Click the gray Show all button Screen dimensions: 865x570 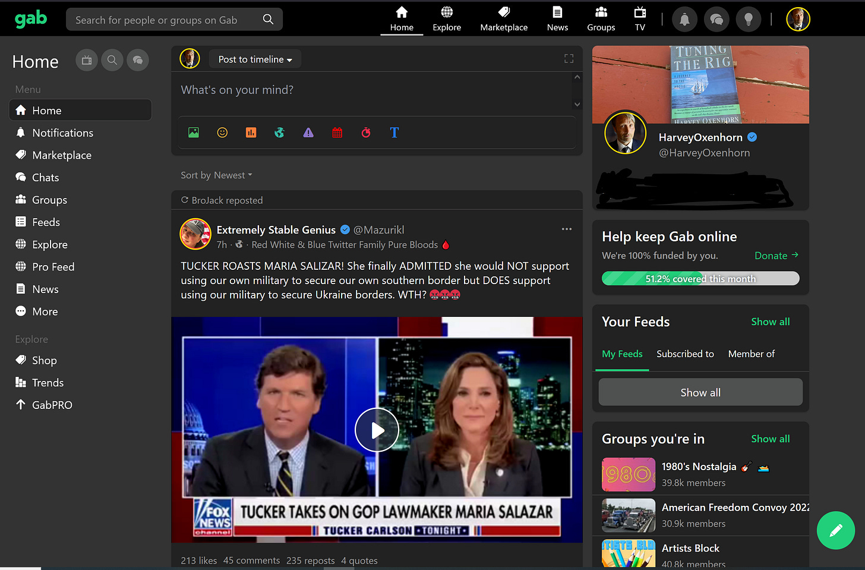coord(700,392)
